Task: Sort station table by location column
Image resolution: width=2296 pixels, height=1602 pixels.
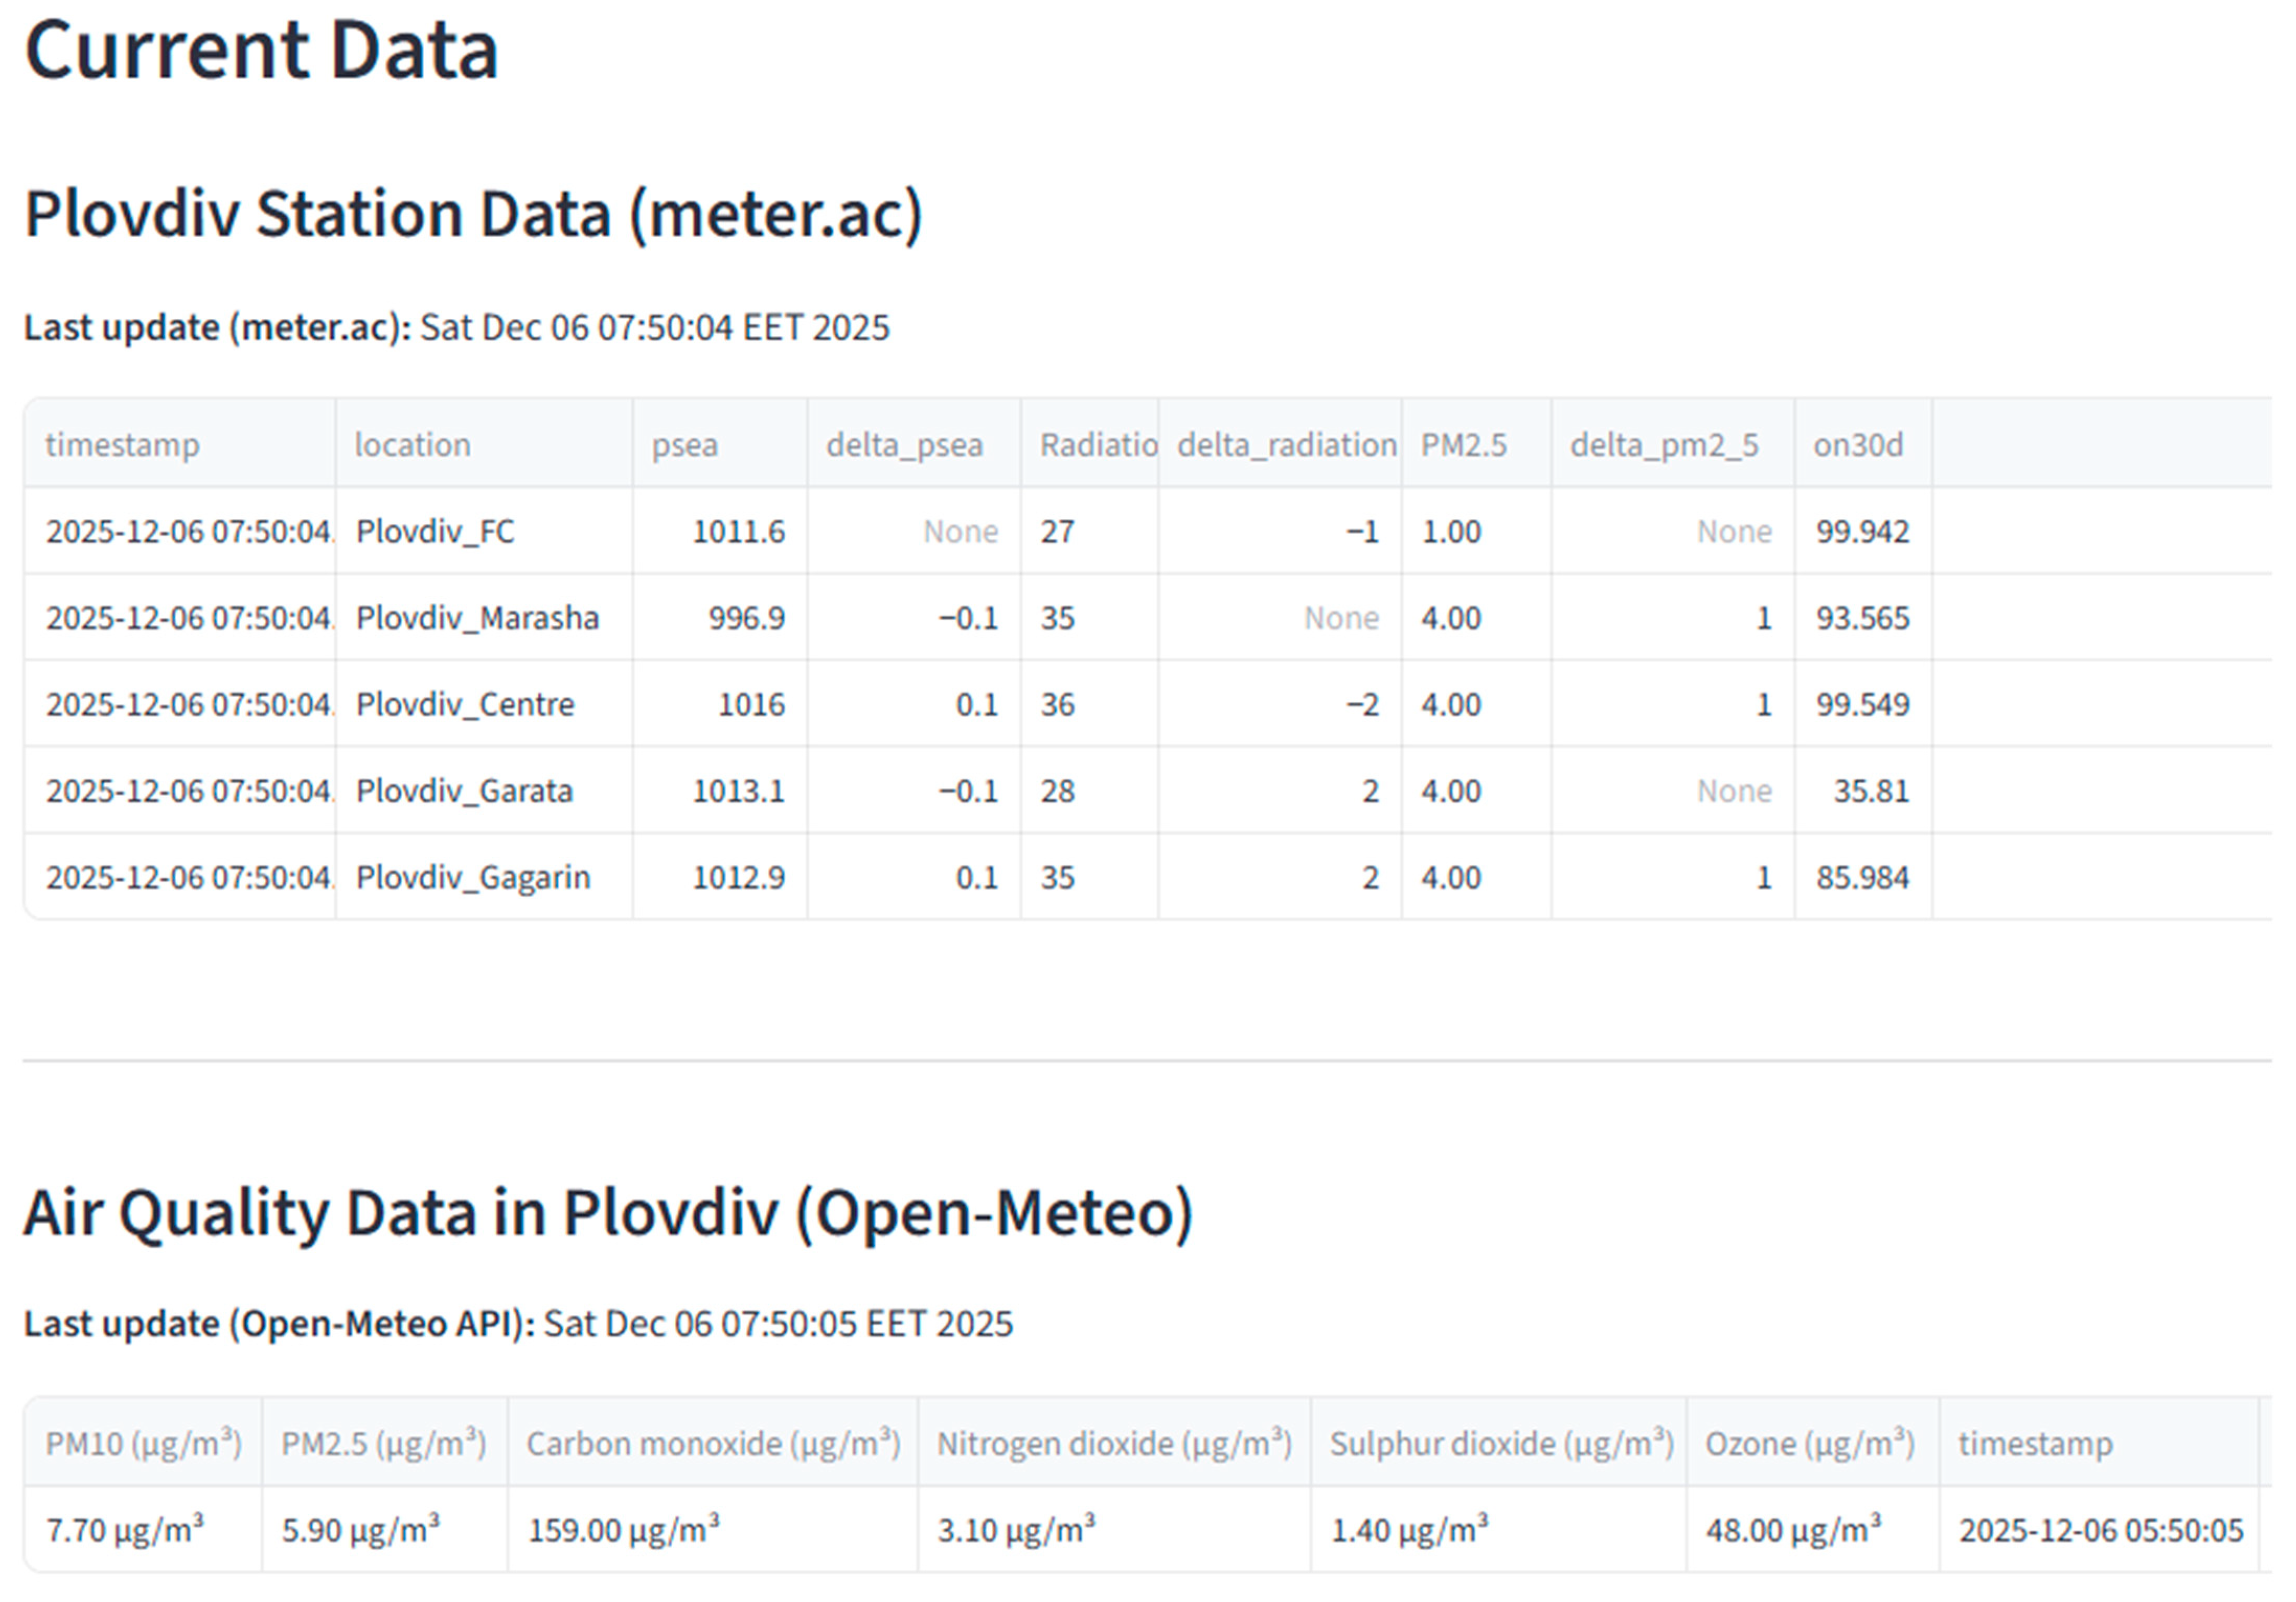Action: tap(412, 444)
